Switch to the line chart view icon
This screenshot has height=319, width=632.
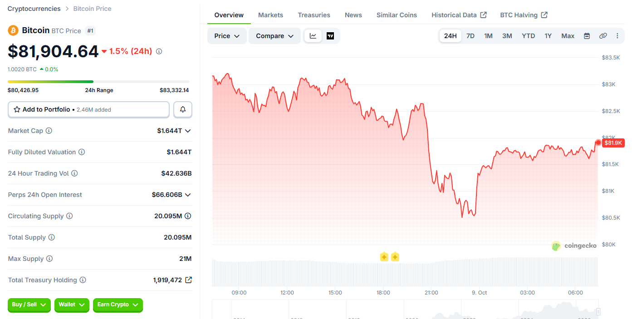point(313,36)
